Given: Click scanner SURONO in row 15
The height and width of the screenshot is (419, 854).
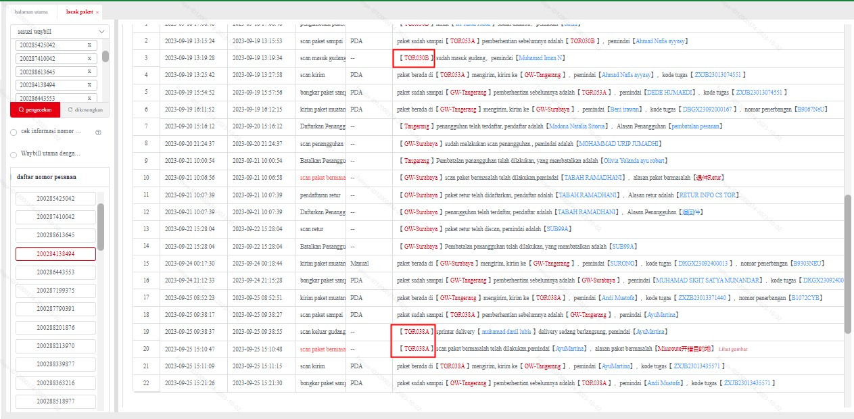Looking at the screenshot, I should coord(623,264).
